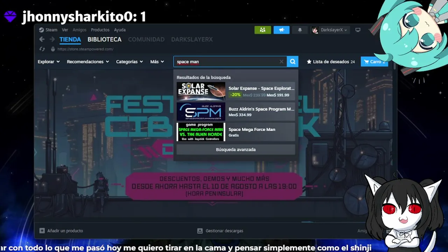The height and width of the screenshot is (252, 448).
Task: Click the 'Gratis' price label
Action: pyautogui.click(x=234, y=135)
